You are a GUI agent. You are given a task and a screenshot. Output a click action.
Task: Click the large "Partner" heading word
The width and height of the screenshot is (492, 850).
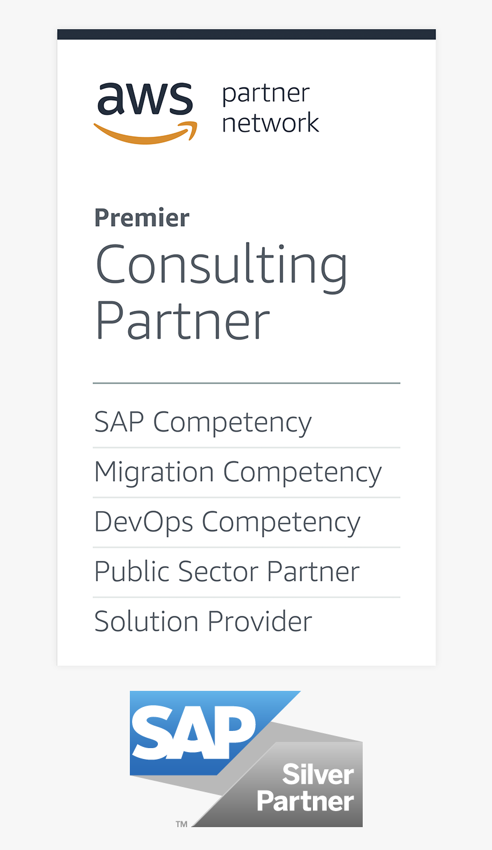(x=182, y=321)
